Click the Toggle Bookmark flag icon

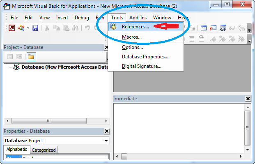[x=213, y=39]
